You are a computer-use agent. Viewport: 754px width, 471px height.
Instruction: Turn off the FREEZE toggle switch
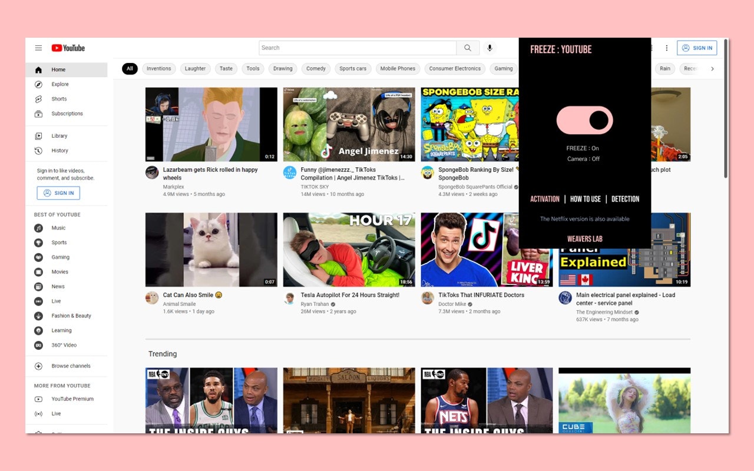pyautogui.click(x=585, y=120)
